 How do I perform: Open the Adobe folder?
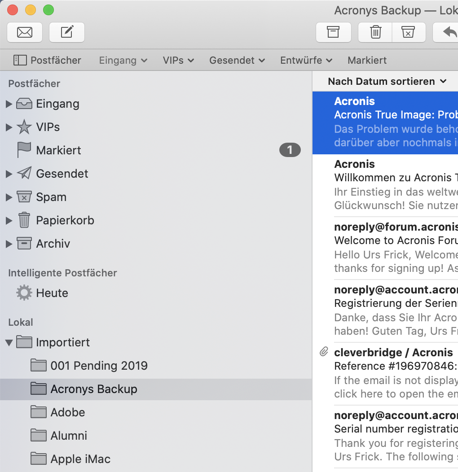156,412
